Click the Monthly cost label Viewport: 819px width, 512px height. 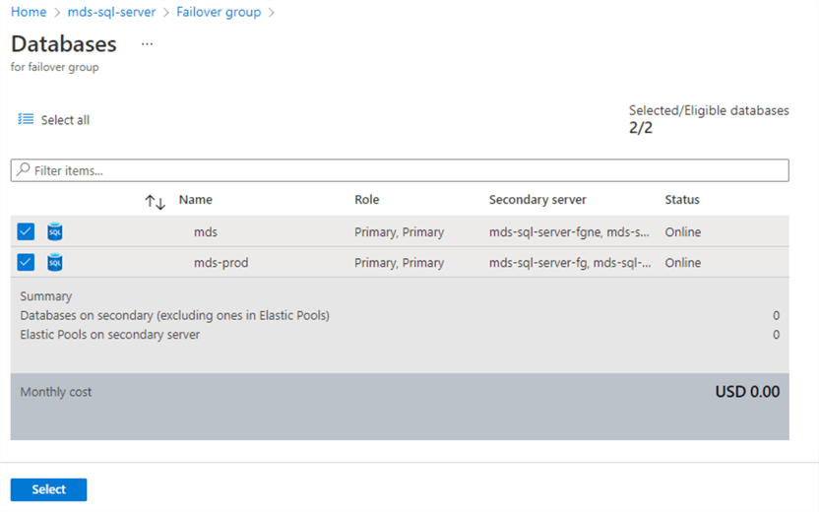(x=55, y=392)
